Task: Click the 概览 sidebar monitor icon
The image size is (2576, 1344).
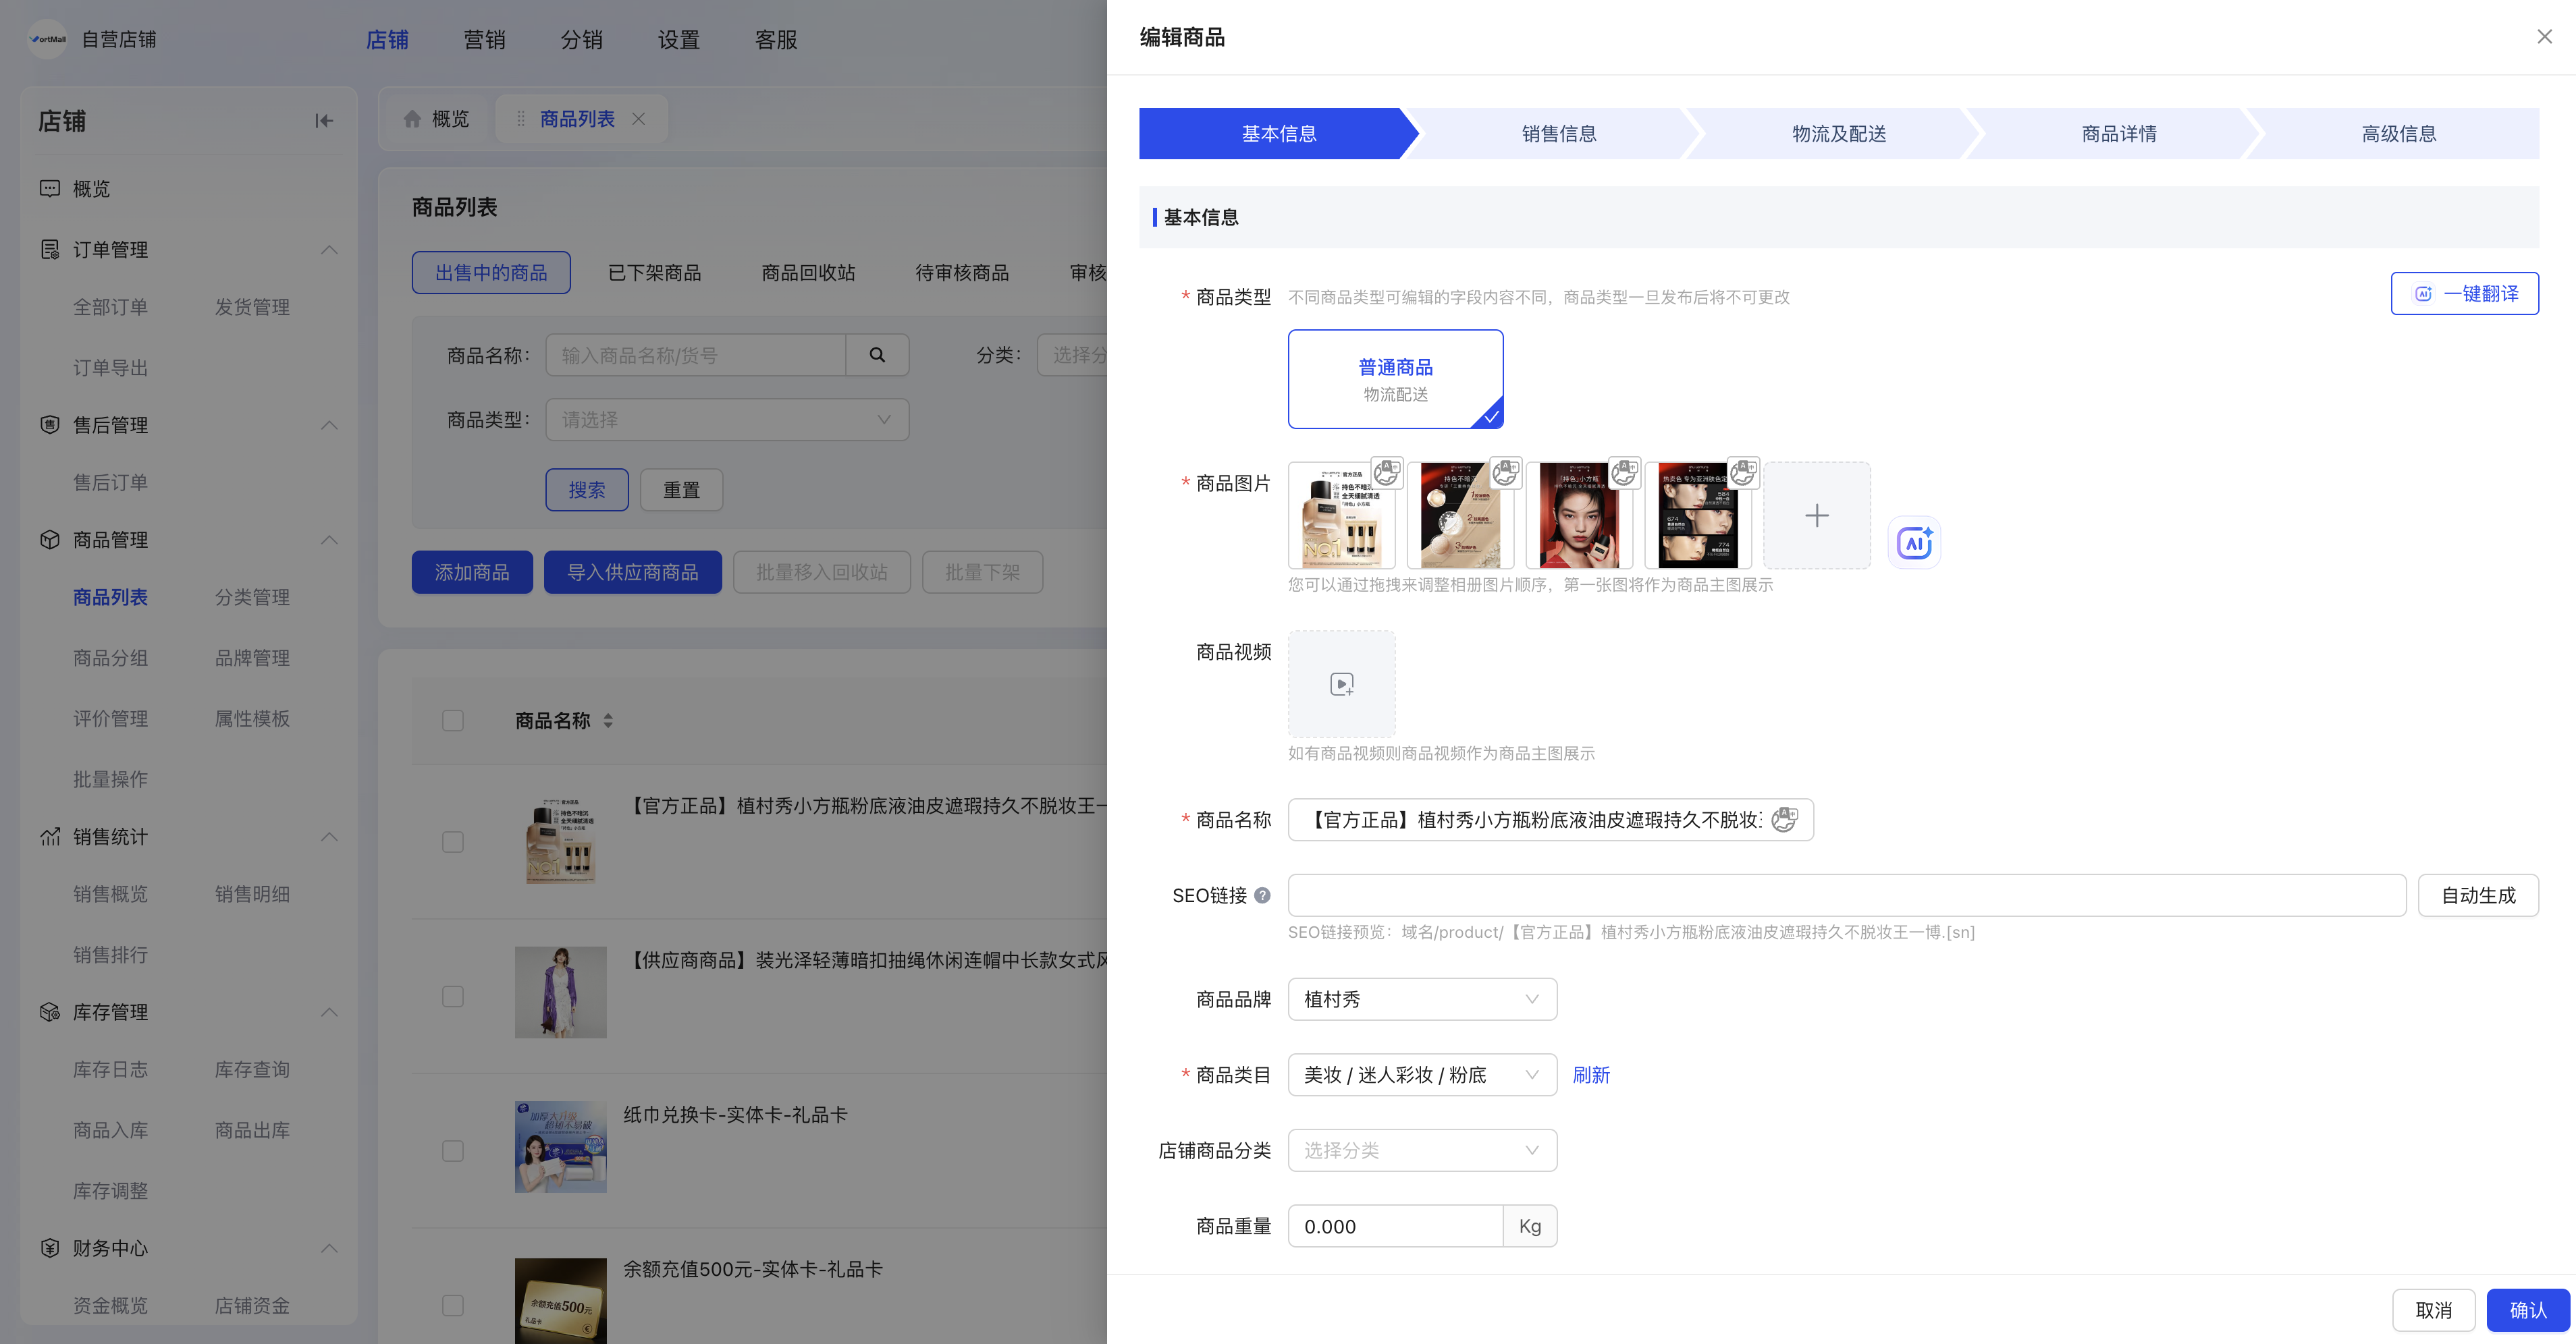Action: click(49, 189)
